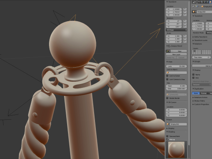Toggle the Matcap checkbox
212x159 pixels.
coord(167,139)
